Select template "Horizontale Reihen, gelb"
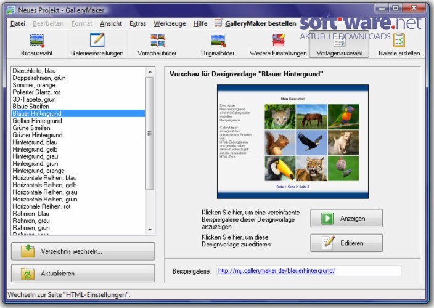 pyautogui.click(x=78, y=185)
